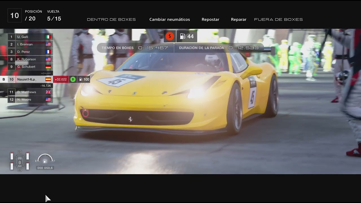Select the FUERA DE BOXES stage label
This screenshot has height=203, width=361.
click(278, 19)
